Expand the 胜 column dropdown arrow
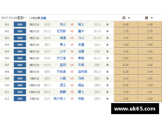This screenshot has height=117, width=162. [152, 18]
